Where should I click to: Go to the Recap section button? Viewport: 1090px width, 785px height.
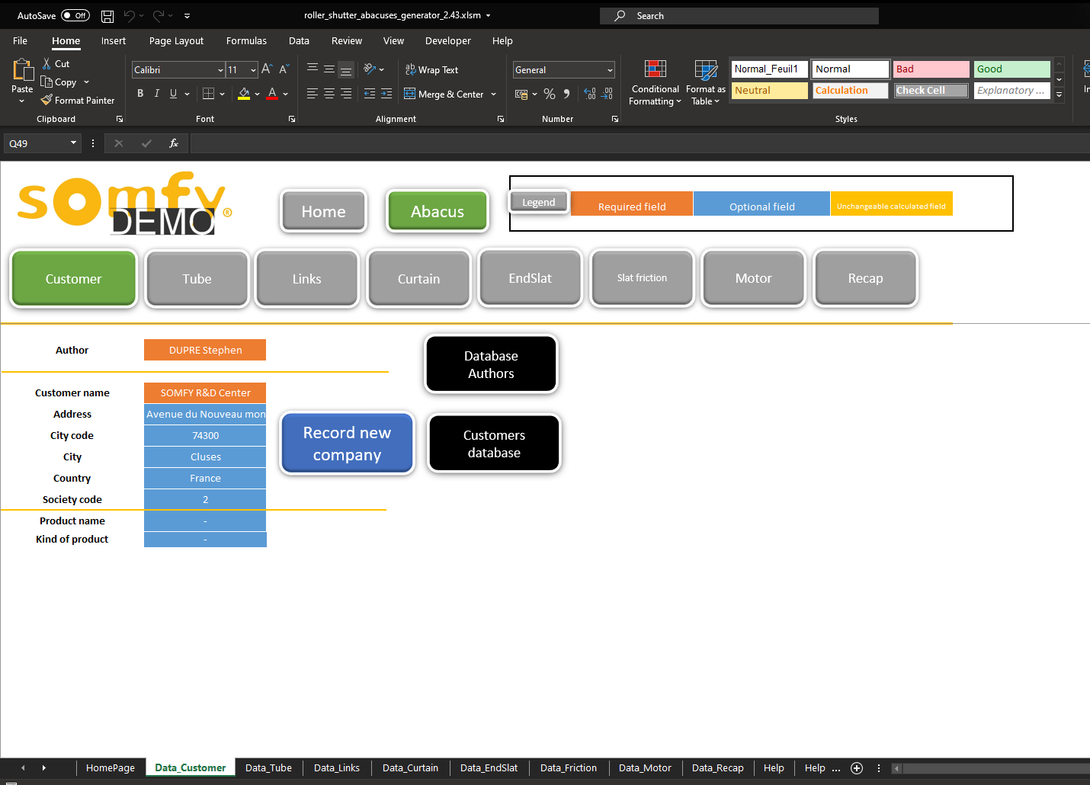[x=865, y=278]
